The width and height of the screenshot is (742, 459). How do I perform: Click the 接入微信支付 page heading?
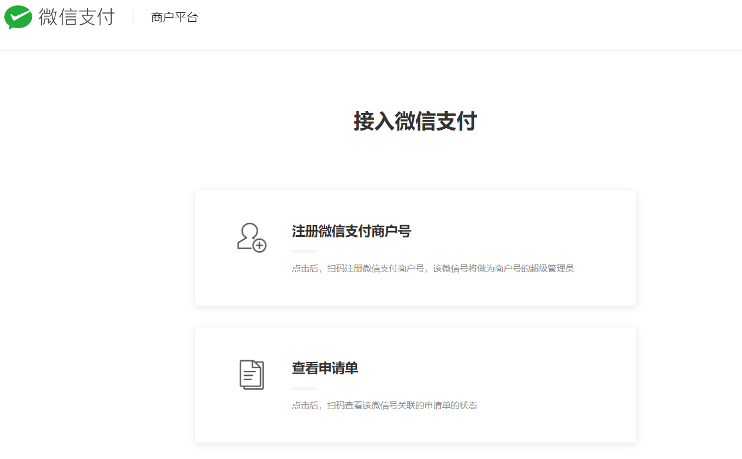[x=415, y=121]
